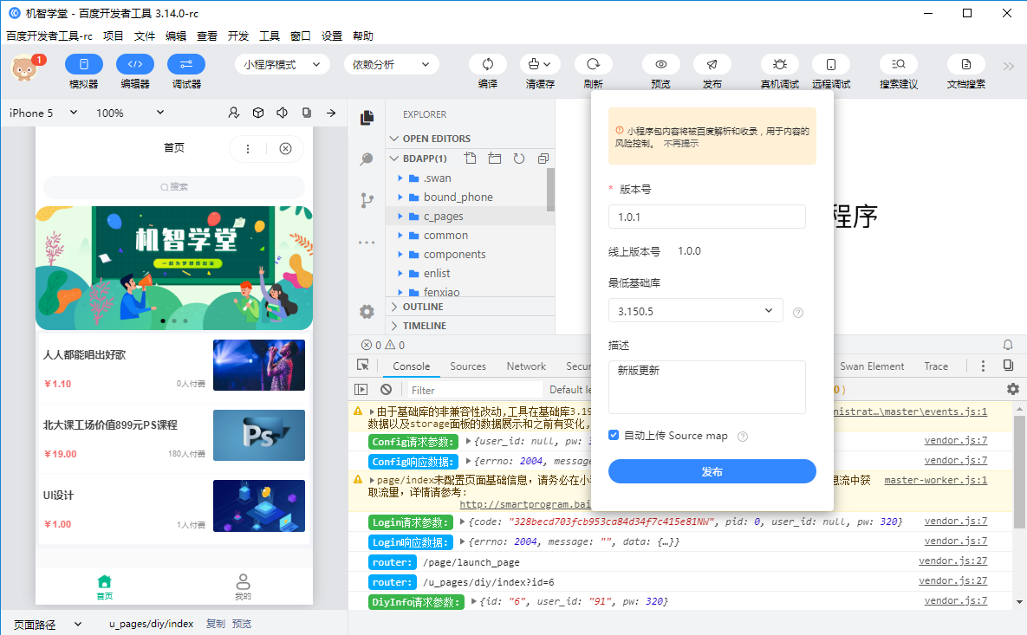
Task: Open the 页面路径 dropdown
Action: 48,624
